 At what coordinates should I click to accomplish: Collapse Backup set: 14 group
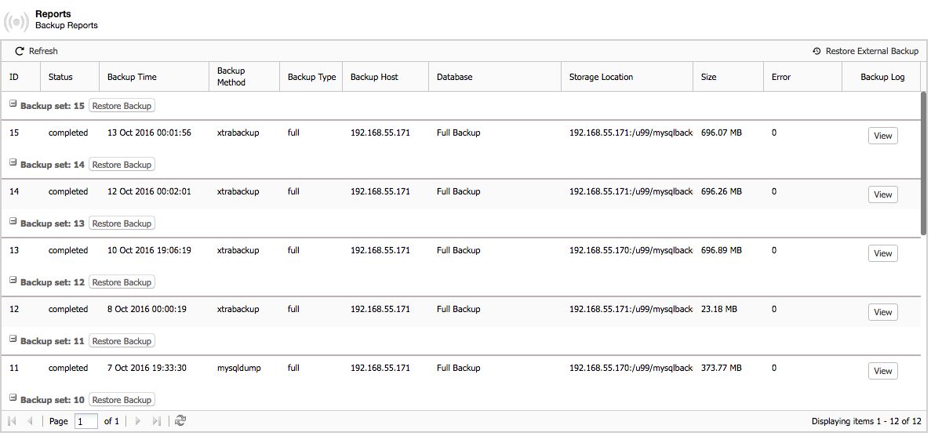coord(13,162)
